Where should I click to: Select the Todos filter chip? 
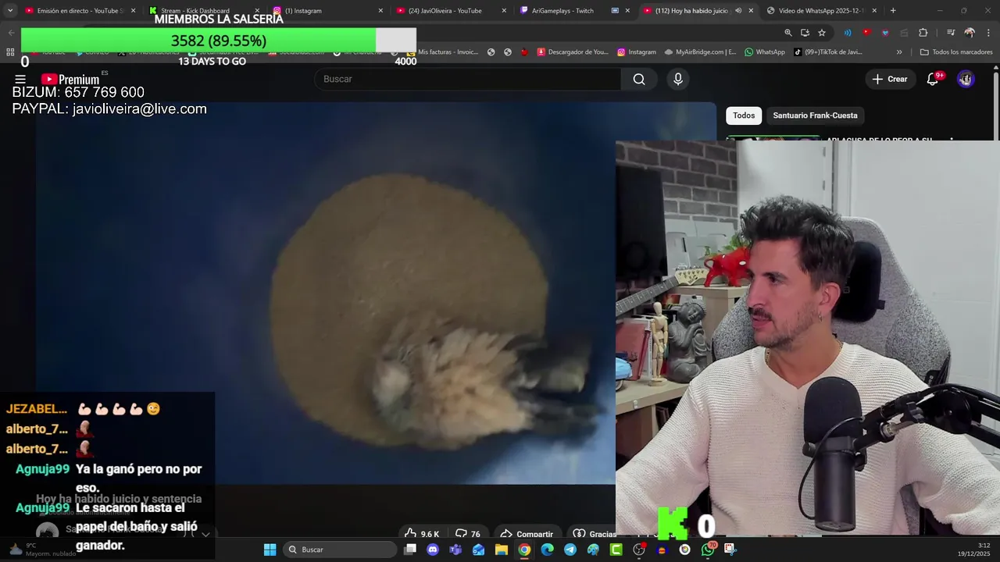pyautogui.click(x=744, y=116)
